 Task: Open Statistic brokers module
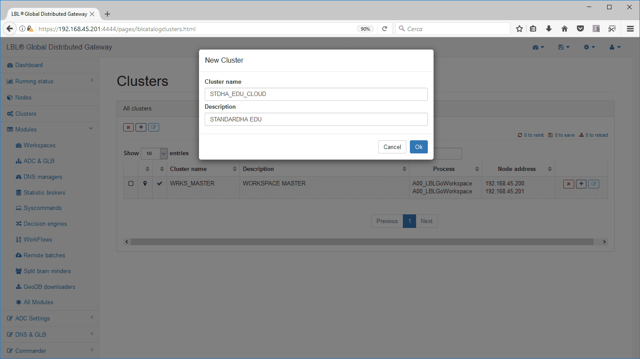(x=44, y=192)
